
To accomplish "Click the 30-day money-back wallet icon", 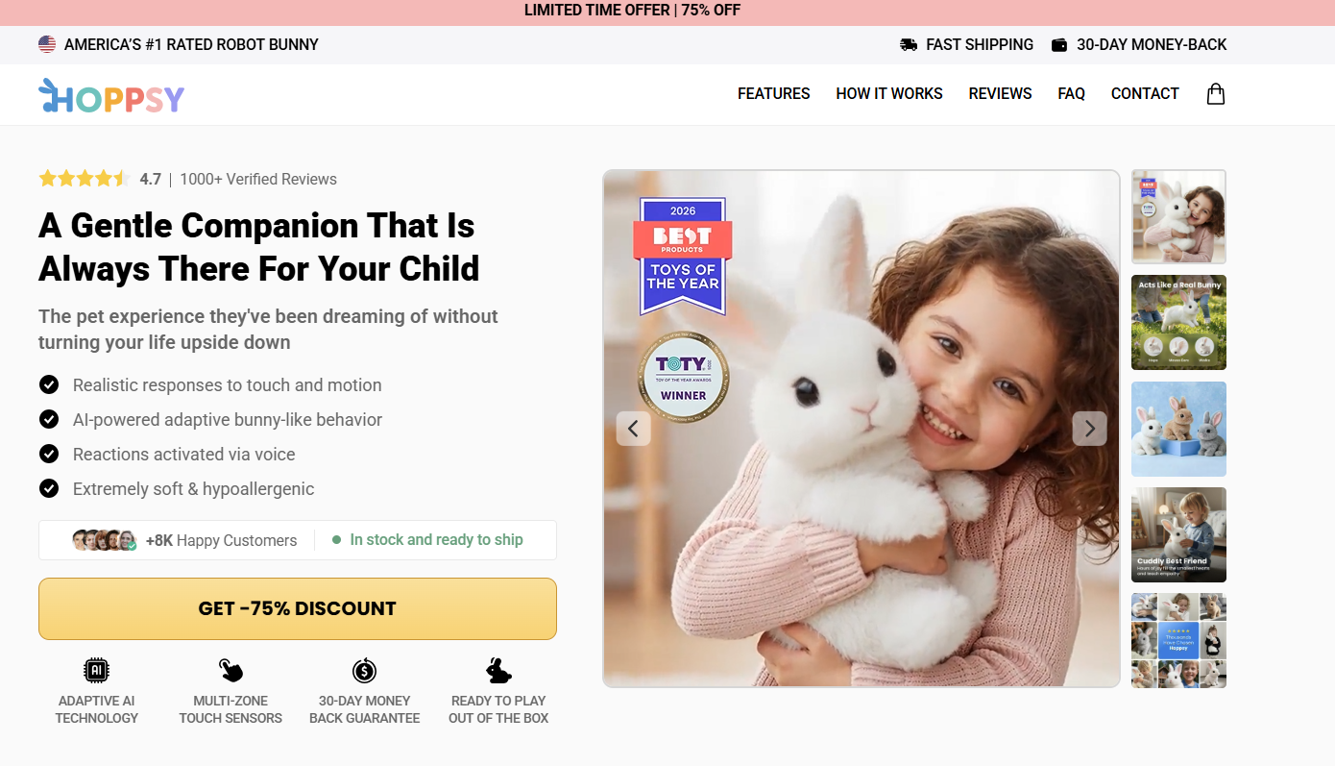I will (x=1059, y=44).
